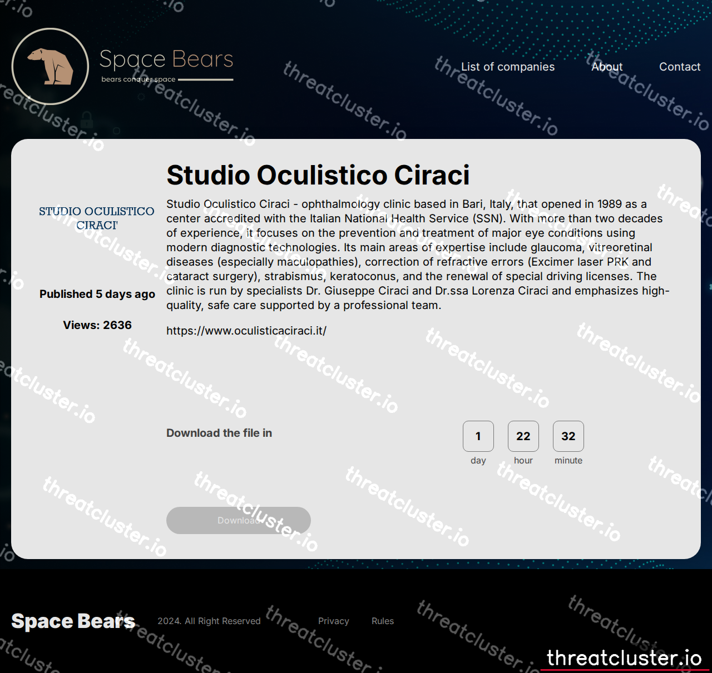Click the Space Bears bear logo icon

coord(50,66)
